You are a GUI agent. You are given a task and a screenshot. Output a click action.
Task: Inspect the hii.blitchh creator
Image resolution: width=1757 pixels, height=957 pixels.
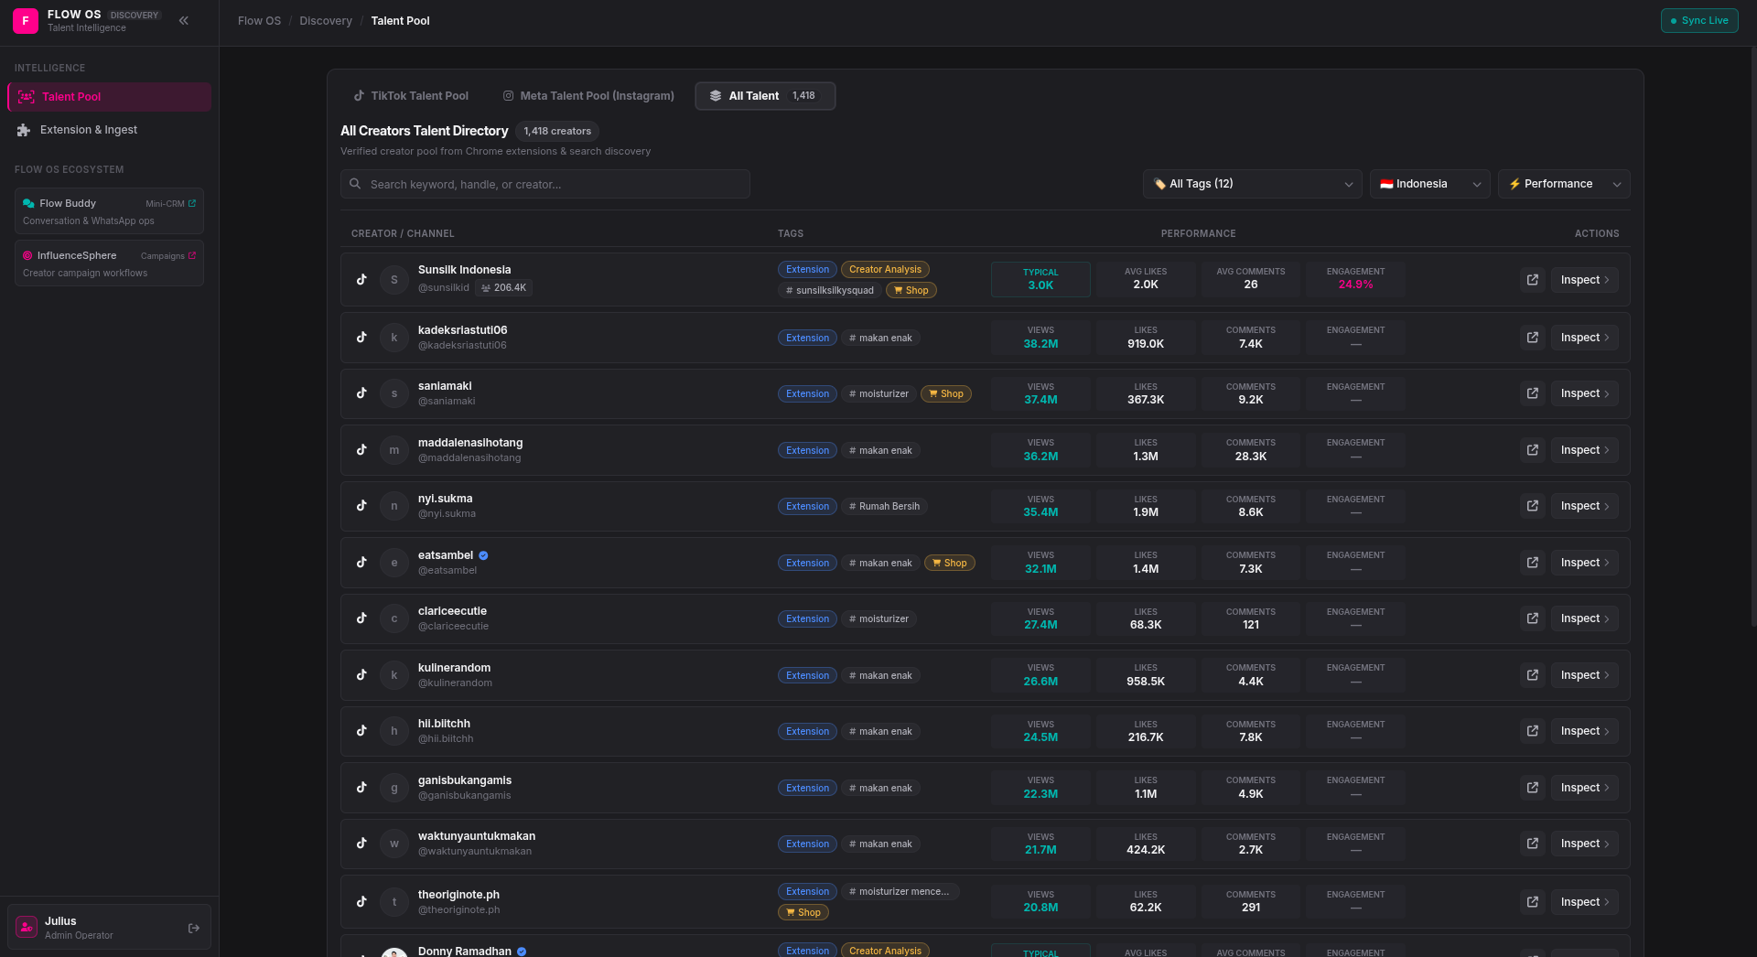(1584, 731)
